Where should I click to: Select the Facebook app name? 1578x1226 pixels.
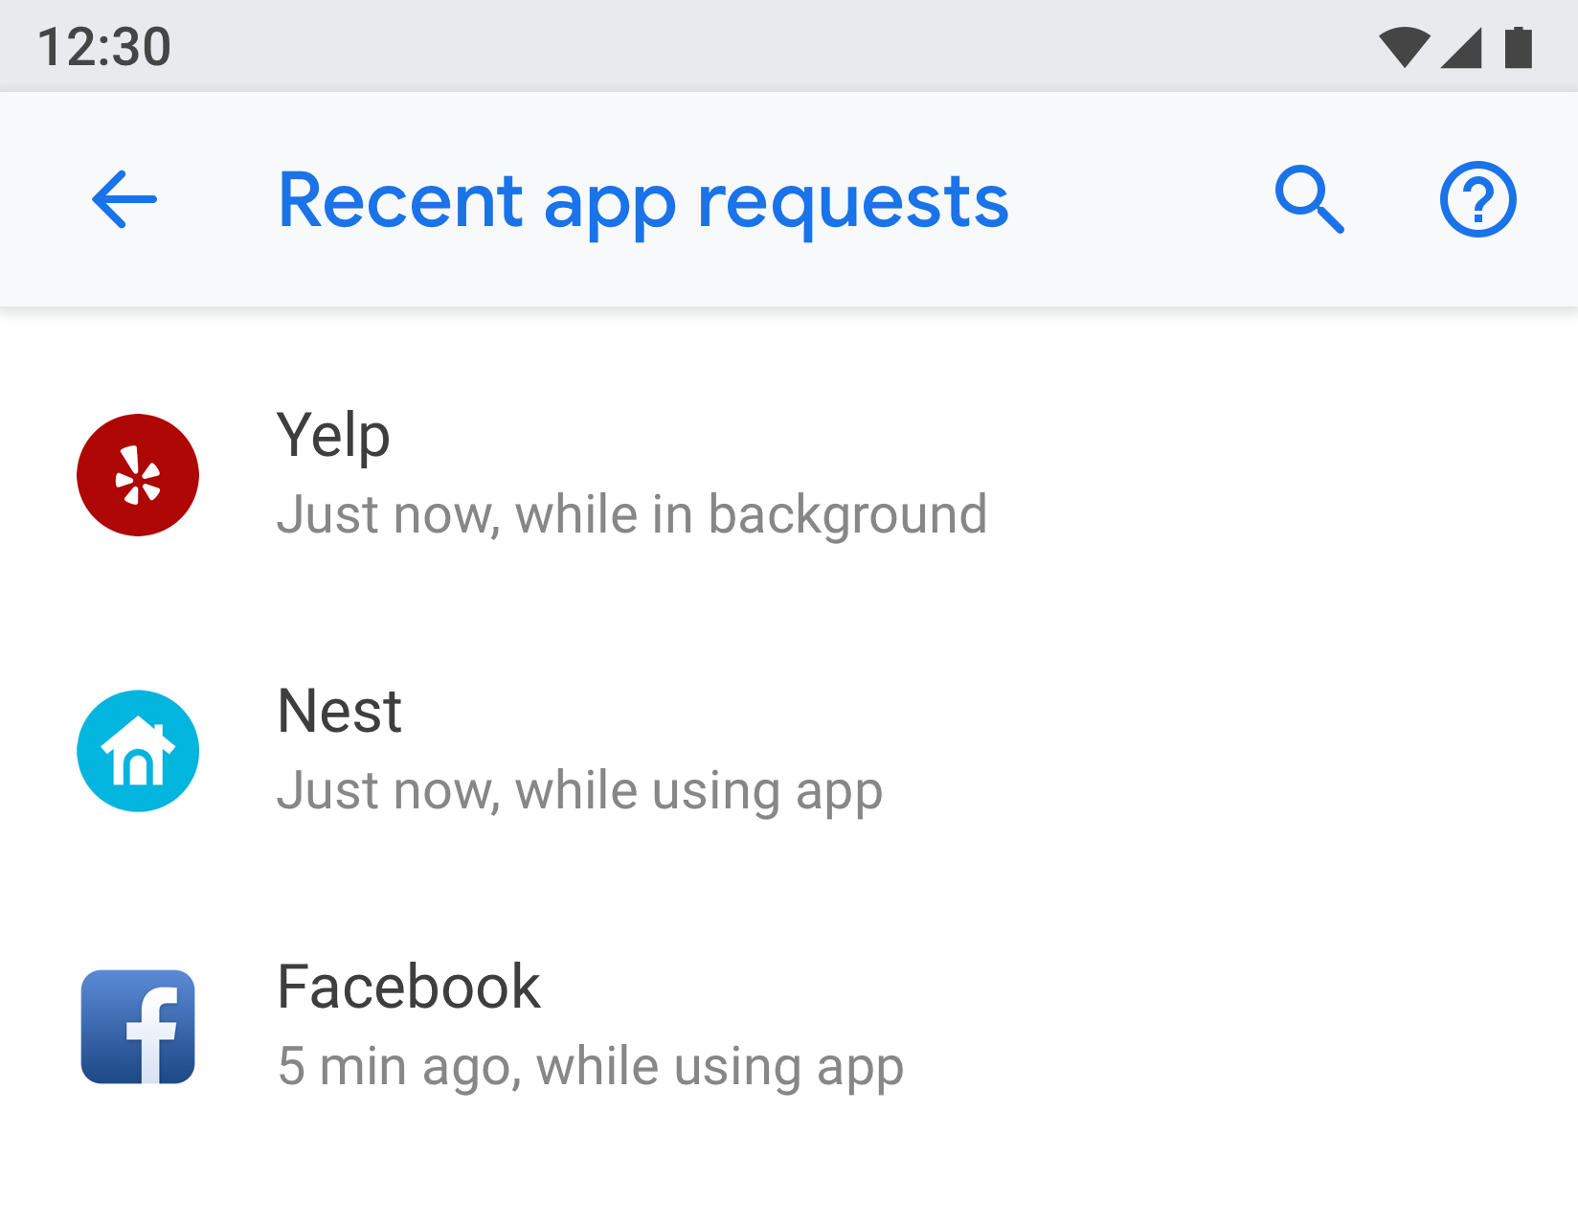click(409, 988)
